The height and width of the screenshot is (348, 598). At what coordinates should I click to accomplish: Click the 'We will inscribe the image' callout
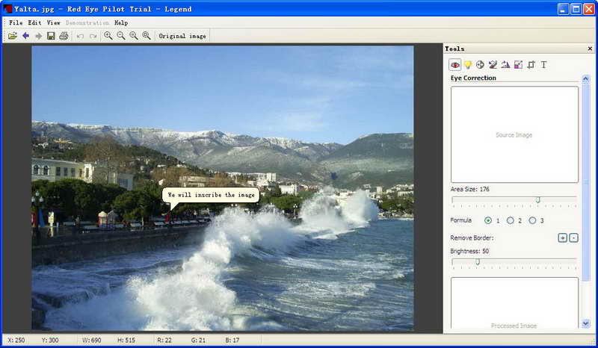click(211, 195)
